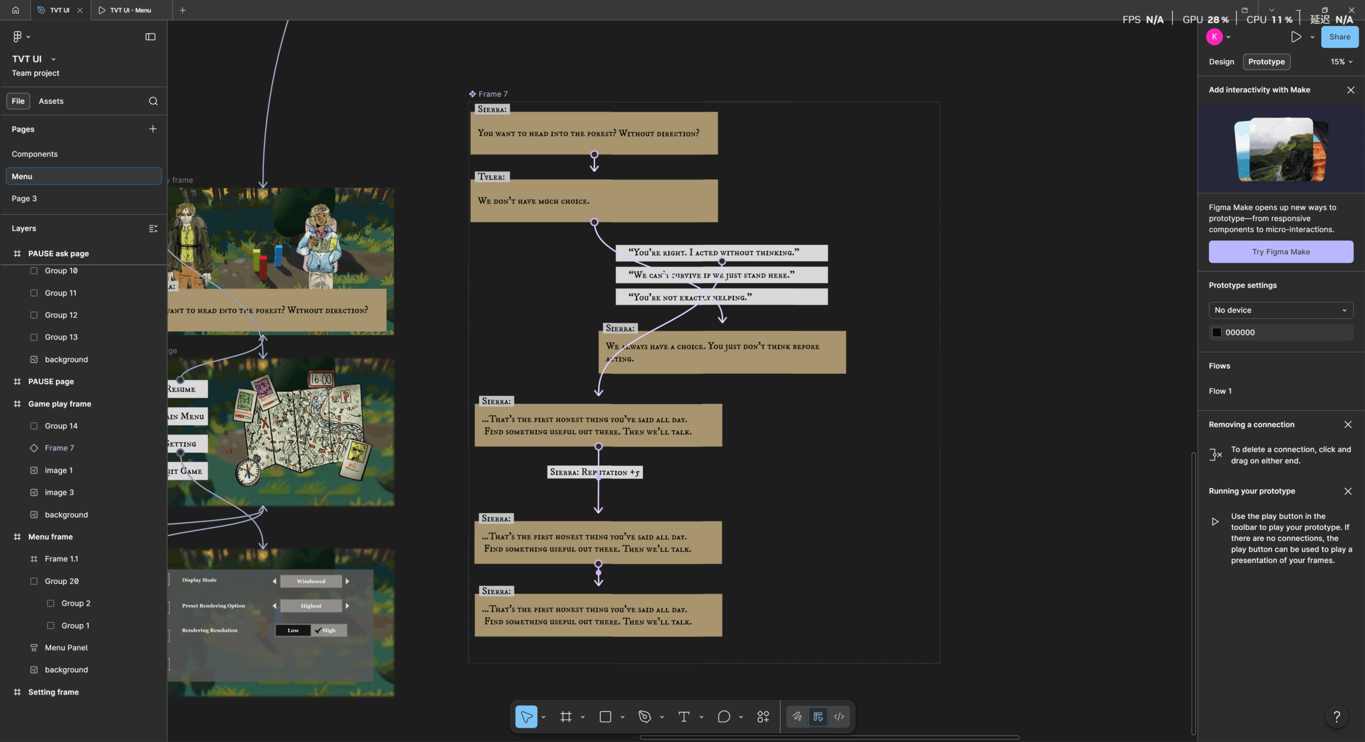The image size is (1365, 742).
Task: Open the layer search magnifier icon
Action: pos(153,101)
